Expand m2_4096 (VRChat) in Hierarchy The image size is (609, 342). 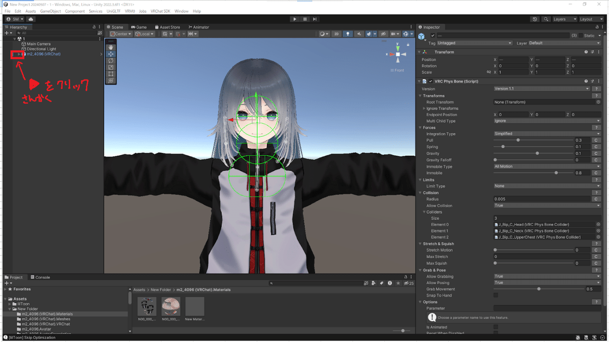[x=19, y=54]
